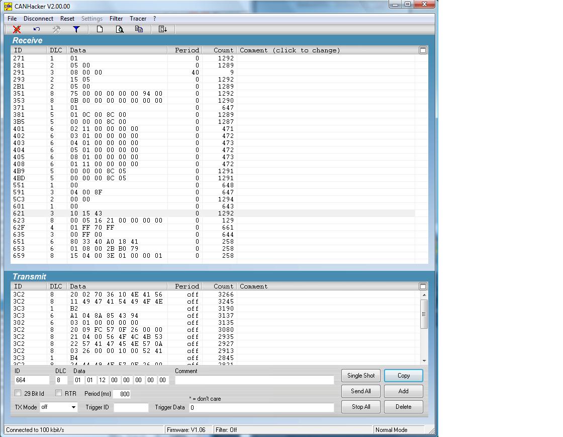Maximize the Transmit panel with its corner icon
Viewport: 563px width, 437px height.
423,286
